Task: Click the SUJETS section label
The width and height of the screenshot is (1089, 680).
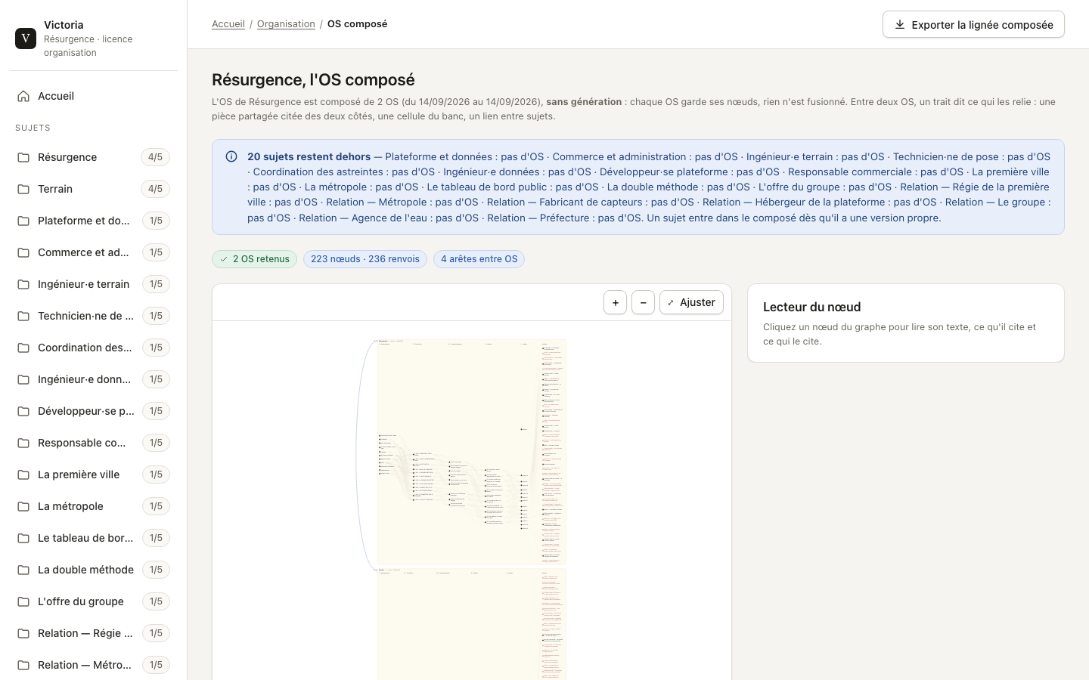Action: 33,128
